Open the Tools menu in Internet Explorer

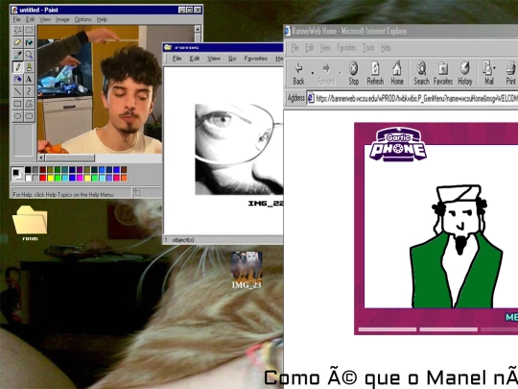(368, 48)
